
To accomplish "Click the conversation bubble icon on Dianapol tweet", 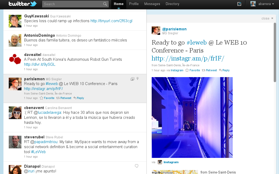I will (x=137, y=166).
